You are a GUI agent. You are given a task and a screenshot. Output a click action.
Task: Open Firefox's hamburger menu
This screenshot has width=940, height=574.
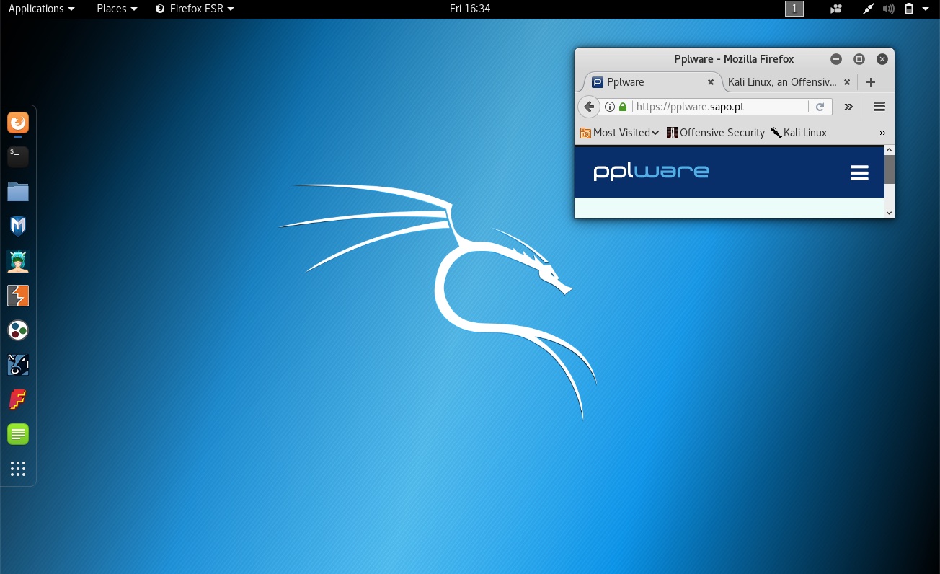[x=879, y=106]
